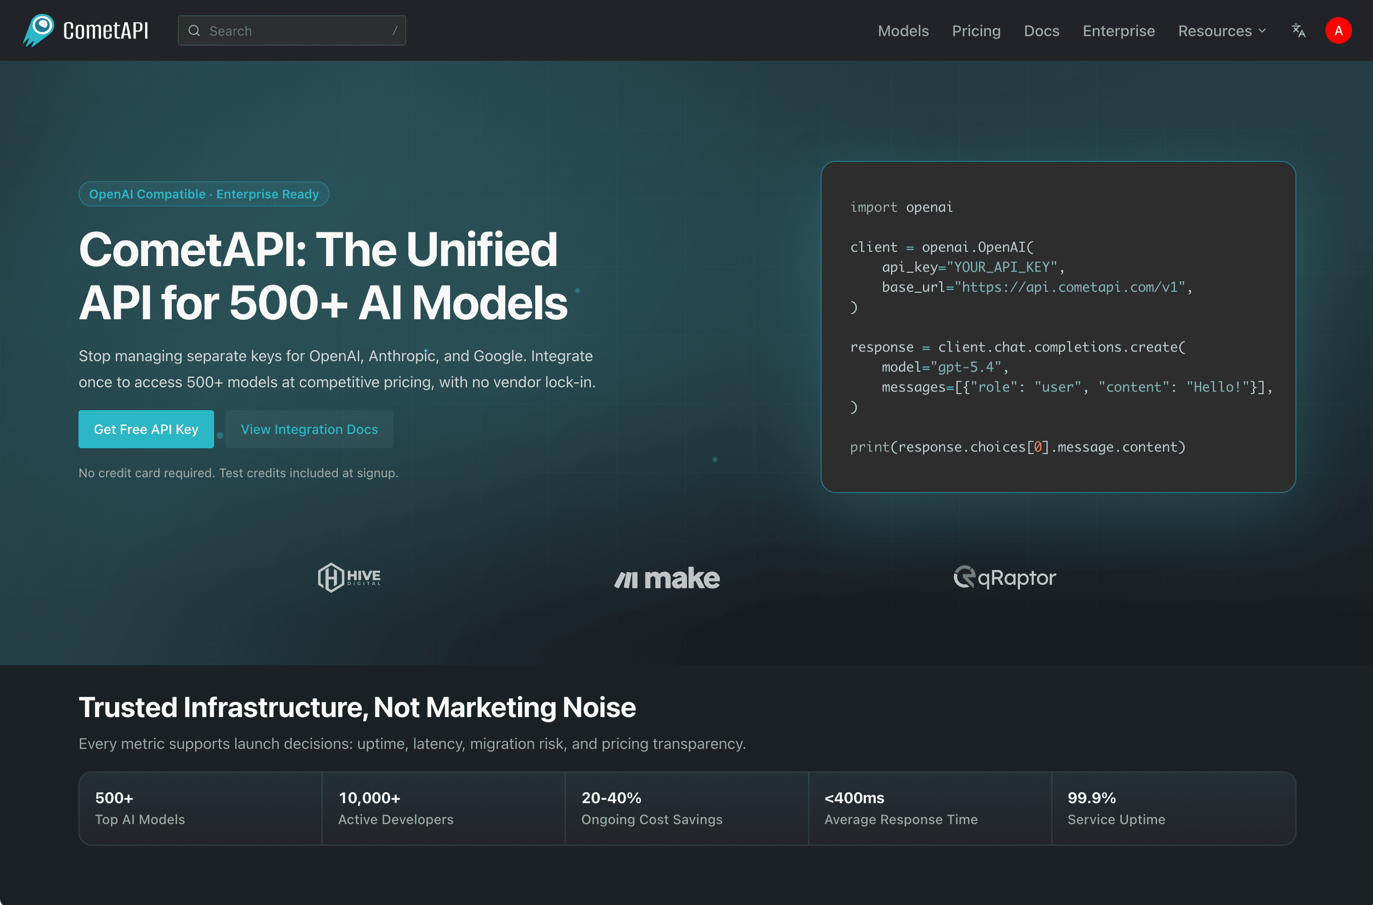The height and width of the screenshot is (905, 1373).
Task: Click the "99.9%" Service Uptime stat
Action: 1173,808
